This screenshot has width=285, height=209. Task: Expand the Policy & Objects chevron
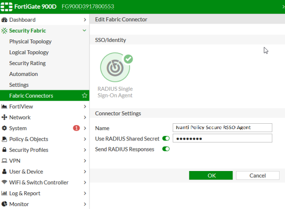[85, 139]
